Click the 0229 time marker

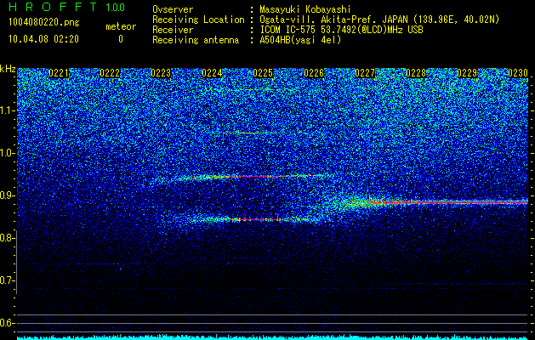point(467,73)
